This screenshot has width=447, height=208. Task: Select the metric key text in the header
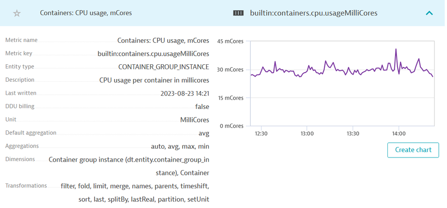click(x=314, y=13)
